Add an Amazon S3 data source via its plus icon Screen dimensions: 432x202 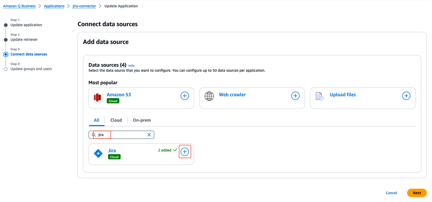click(185, 96)
